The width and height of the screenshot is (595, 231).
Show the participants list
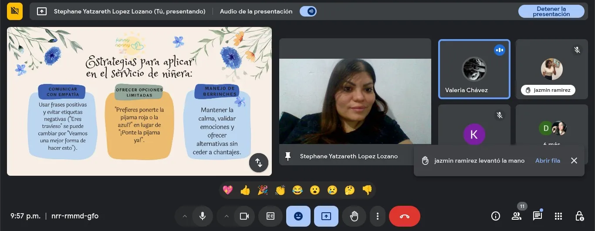(517, 216)
